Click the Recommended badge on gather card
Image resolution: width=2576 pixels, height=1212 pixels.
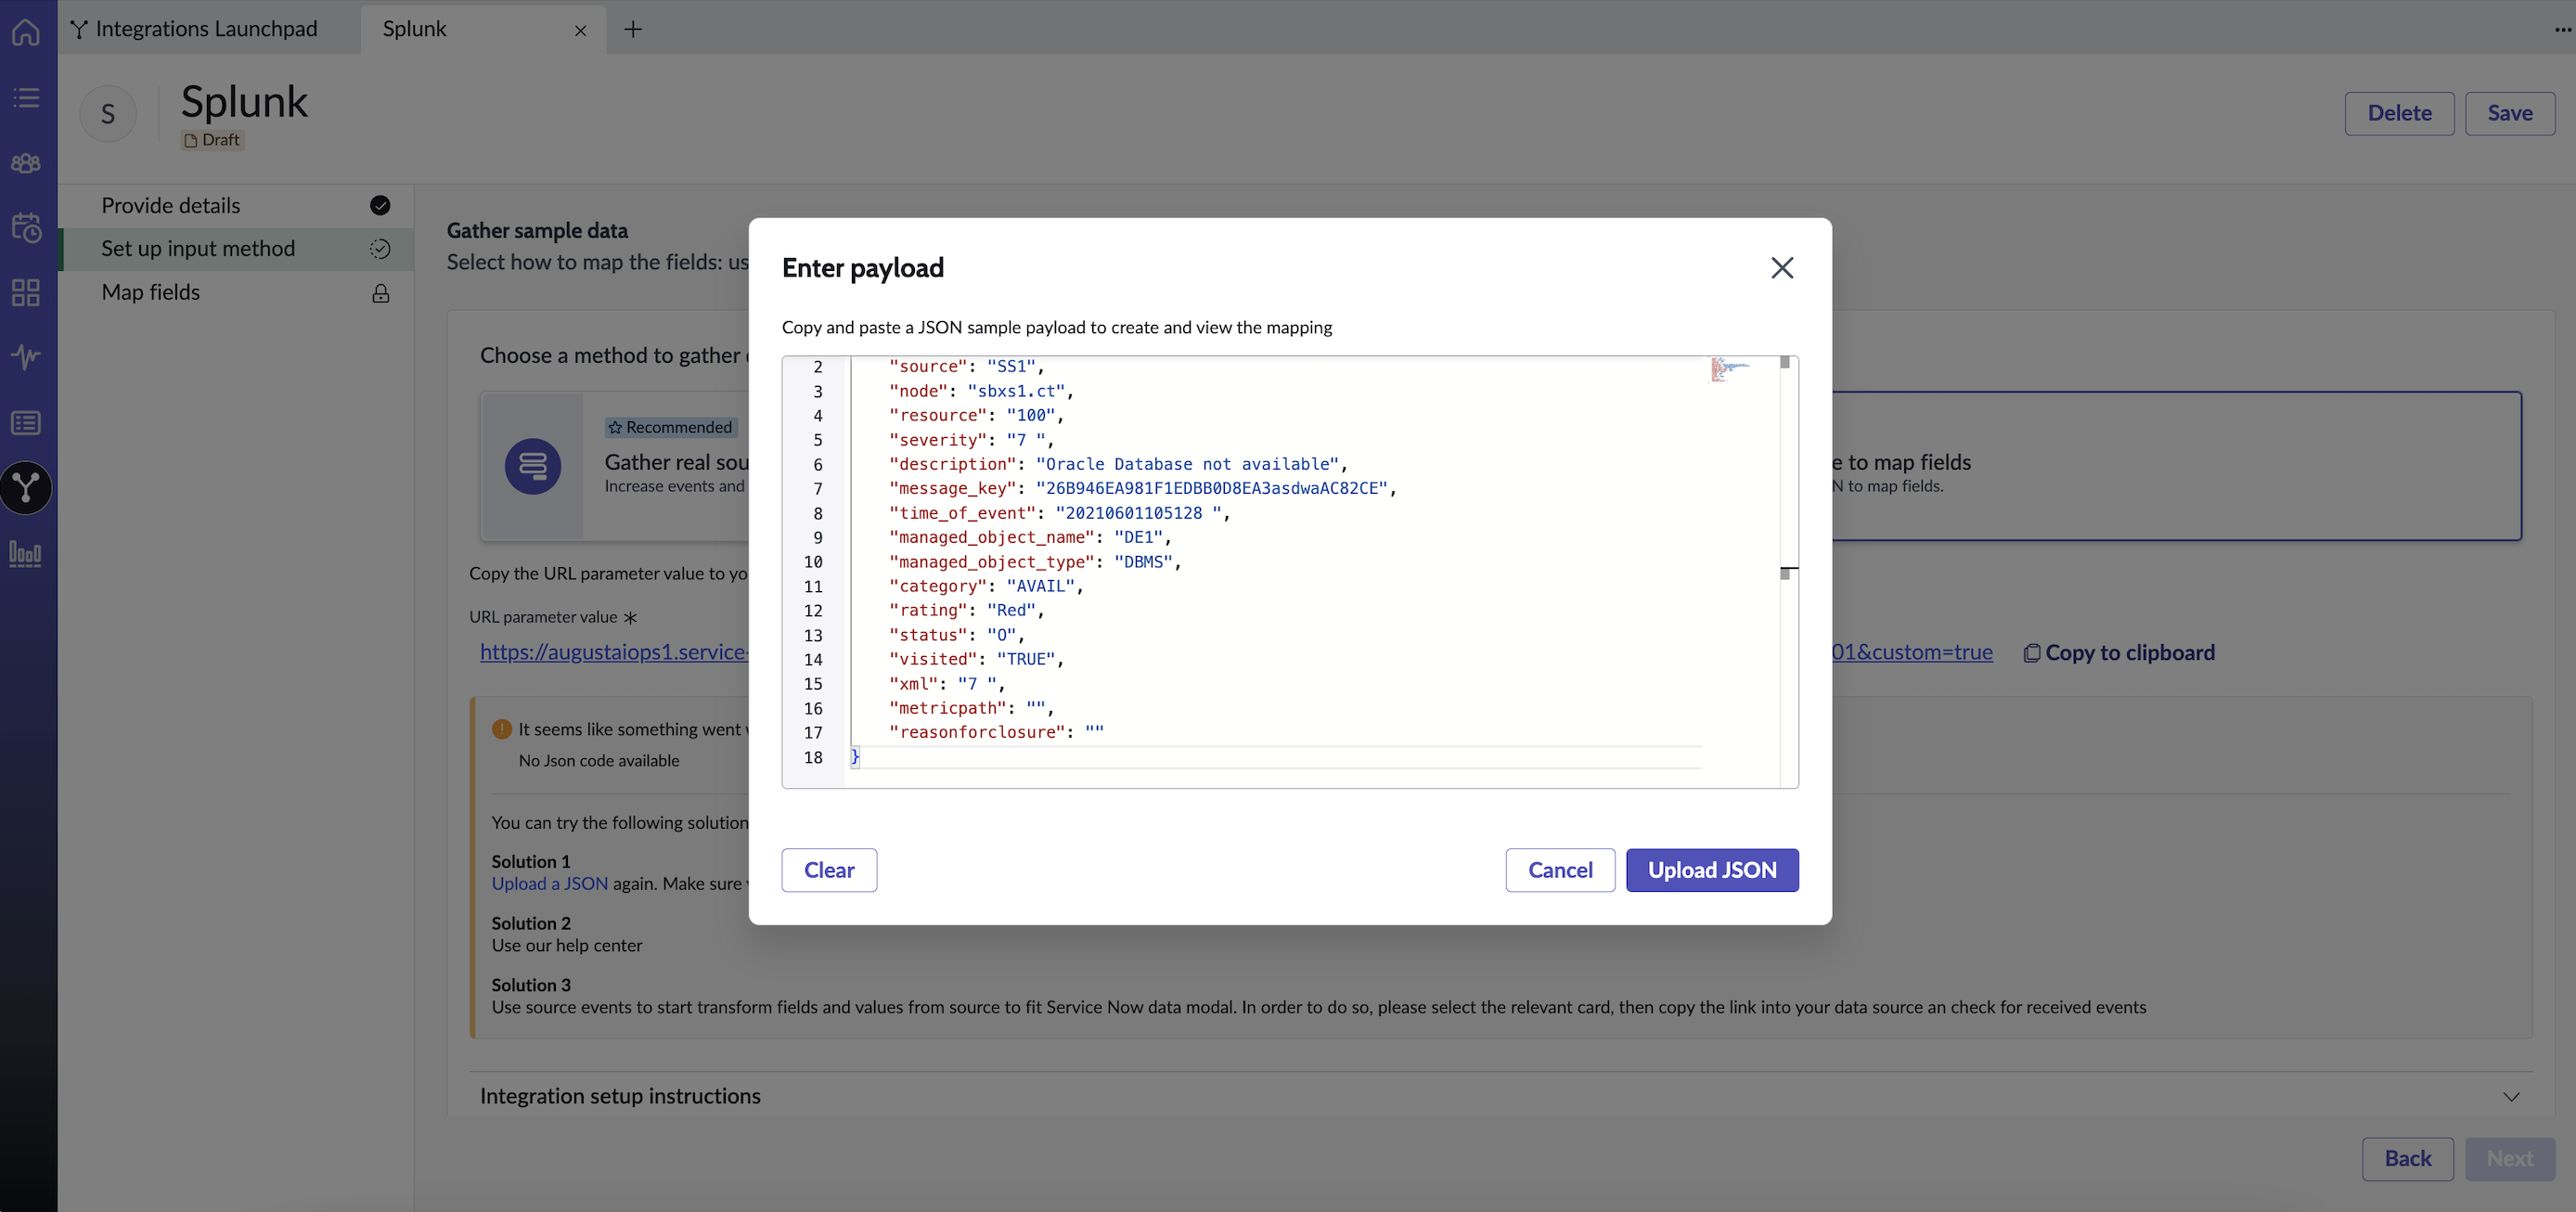[x=670, y=427]
